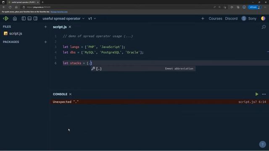This screenshot has width=269, height=151.
Task: Open a new browser tab
Action: click(x=42, y=2)
